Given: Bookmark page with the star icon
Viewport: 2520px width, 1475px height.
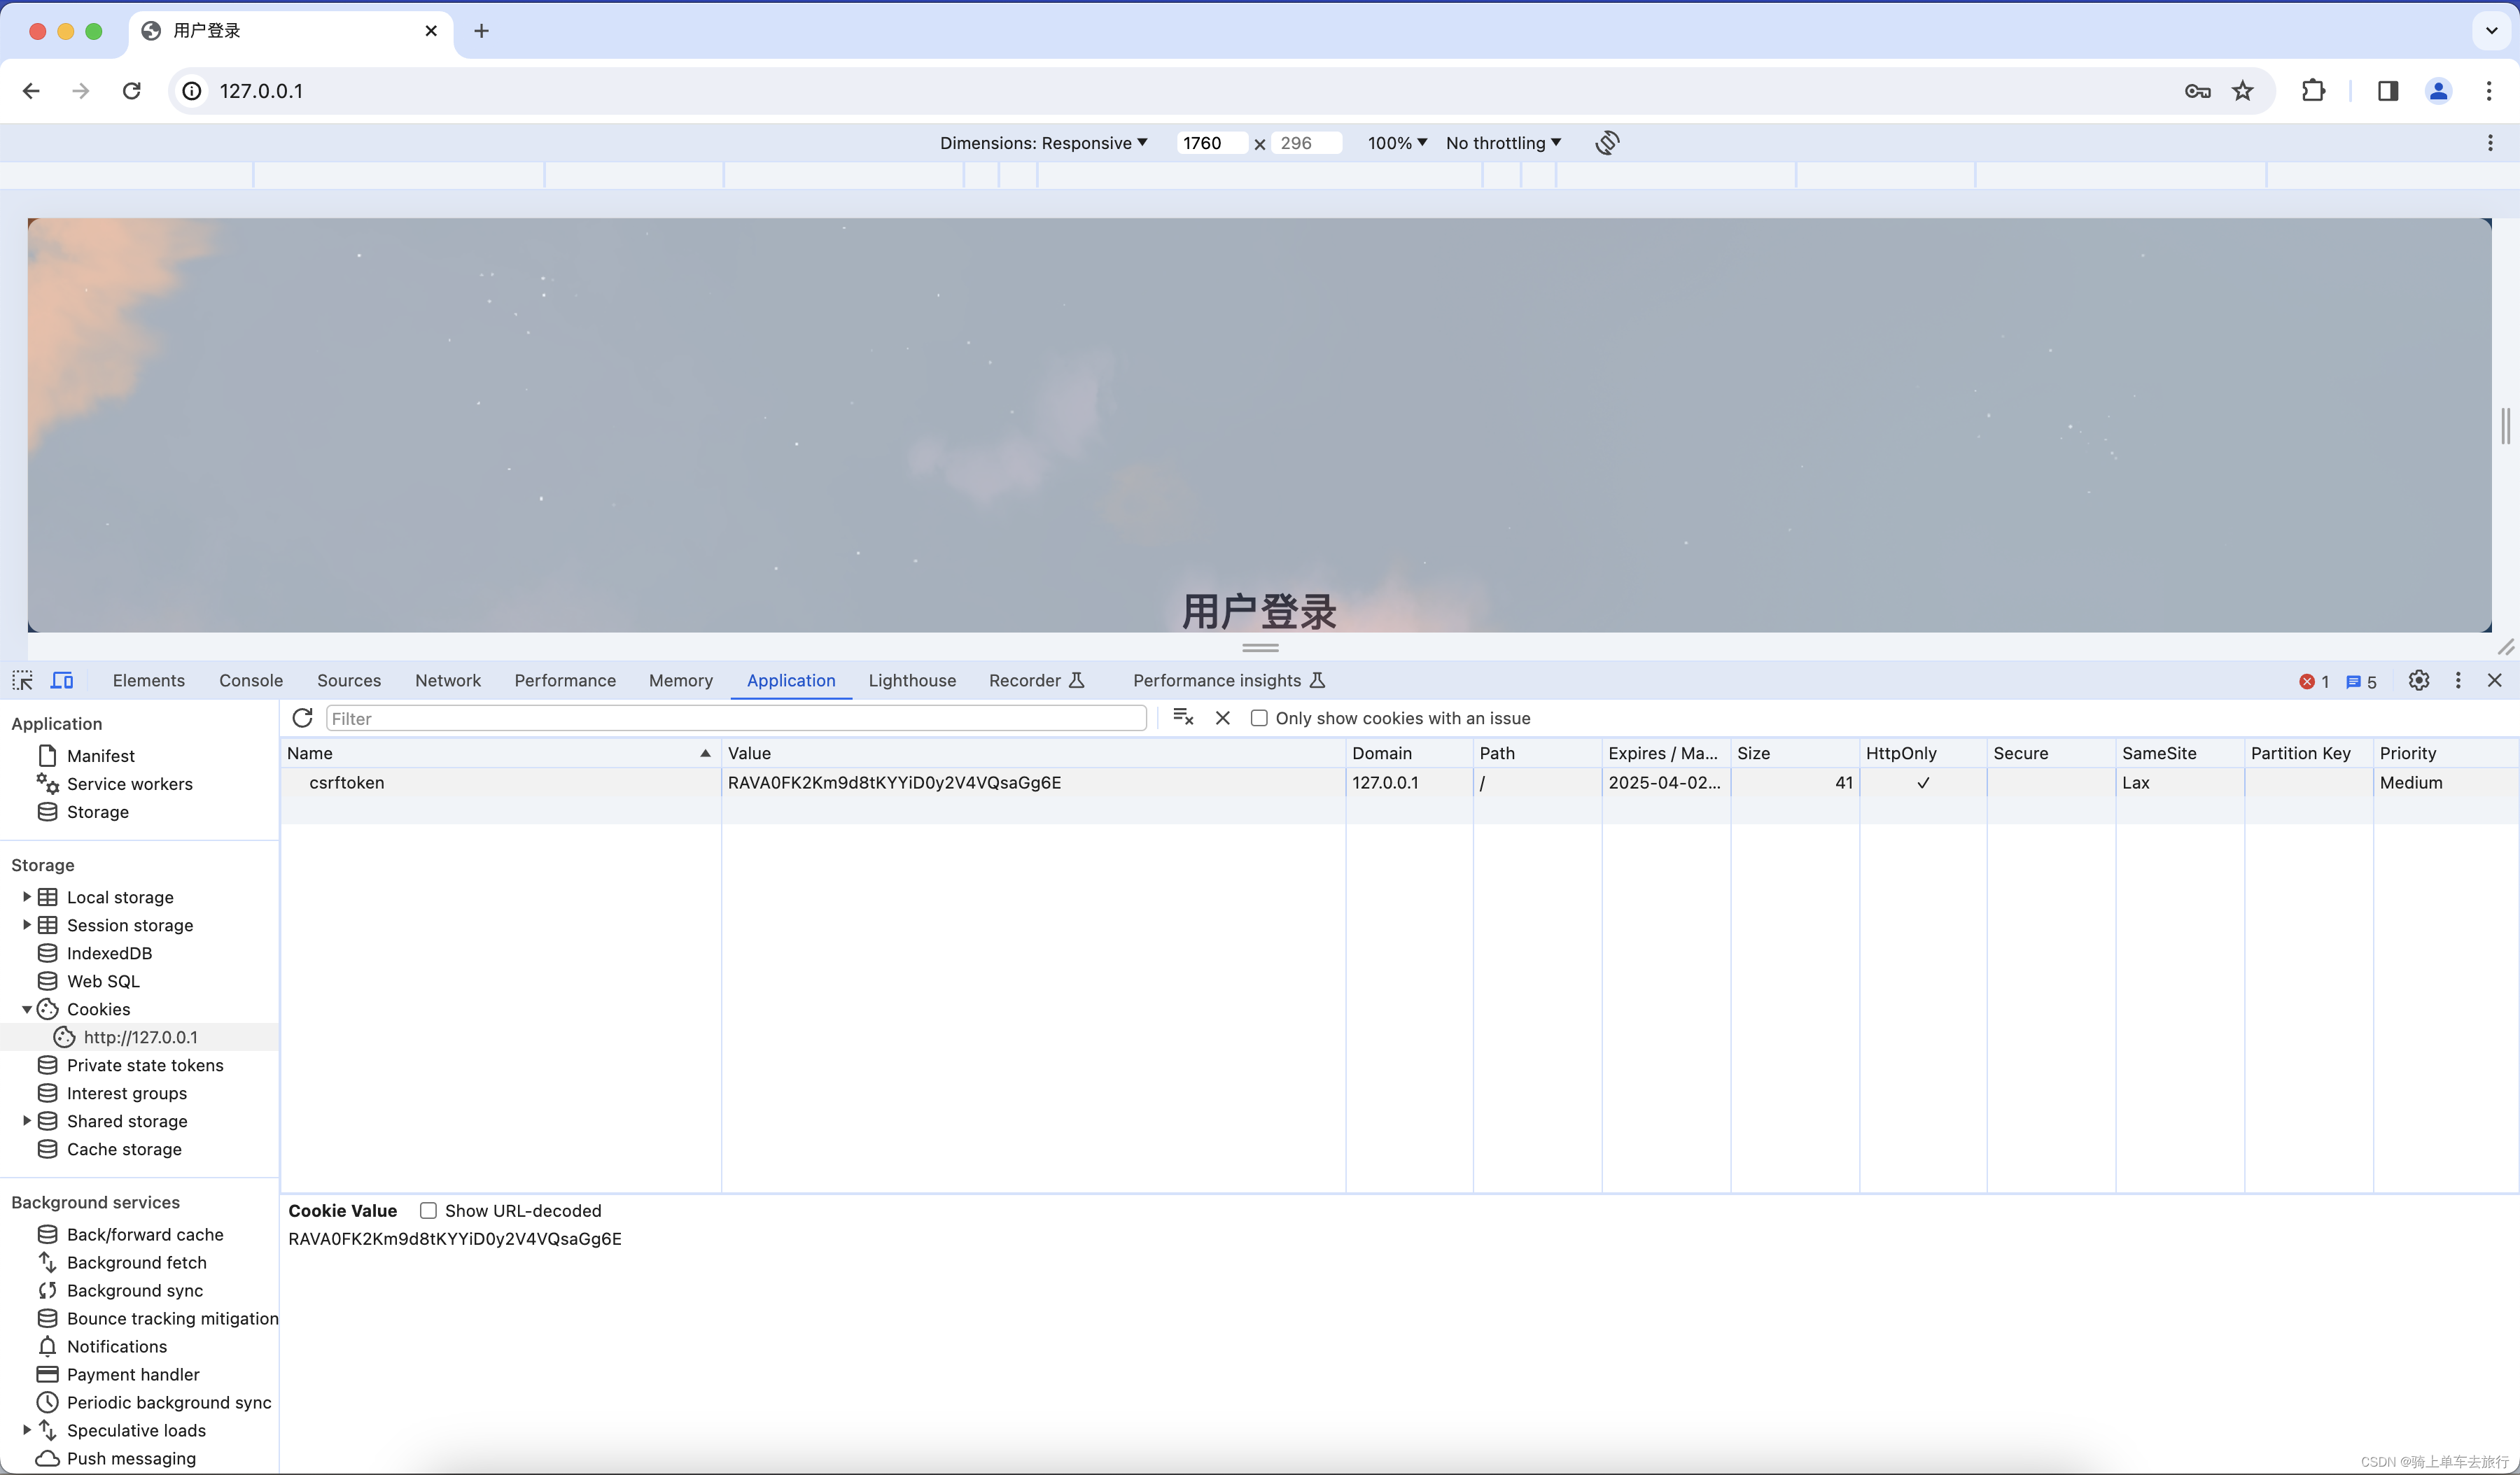Looking at the screenshot, I should pyautogui.click(x=2243, y=91).
